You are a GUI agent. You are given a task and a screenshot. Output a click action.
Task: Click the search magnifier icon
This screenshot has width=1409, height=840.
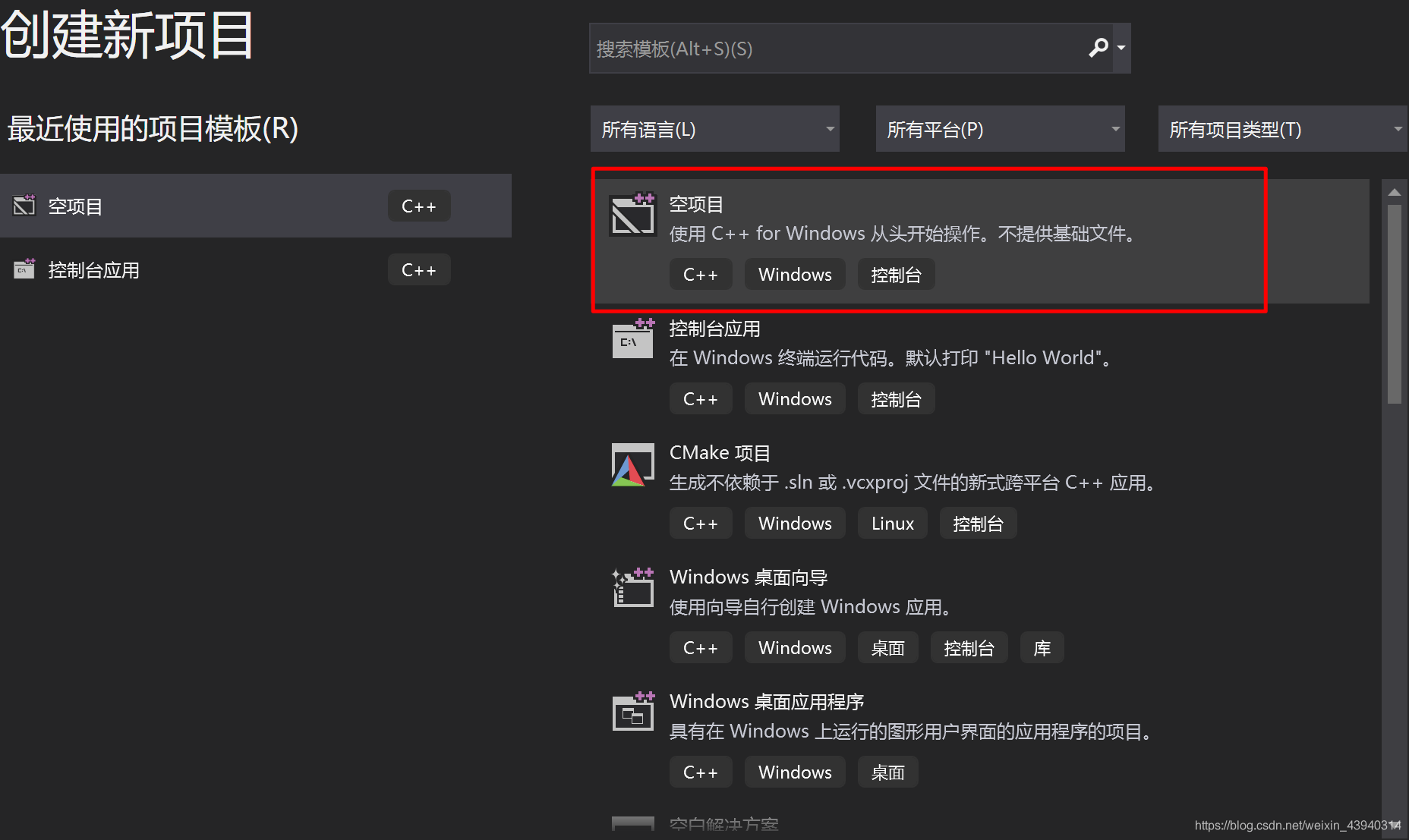point(1099,48)
